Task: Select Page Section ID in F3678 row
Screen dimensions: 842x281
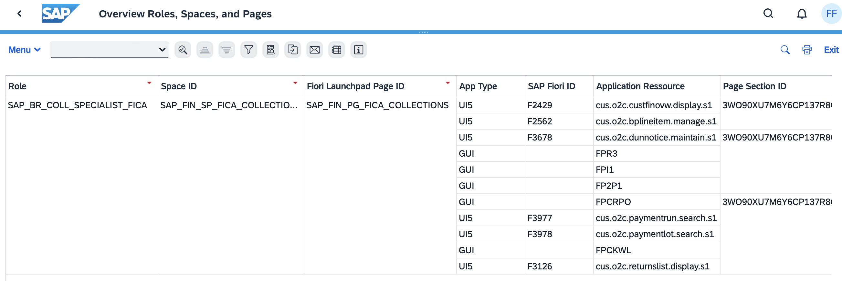Action: click(x=776, y=138)
